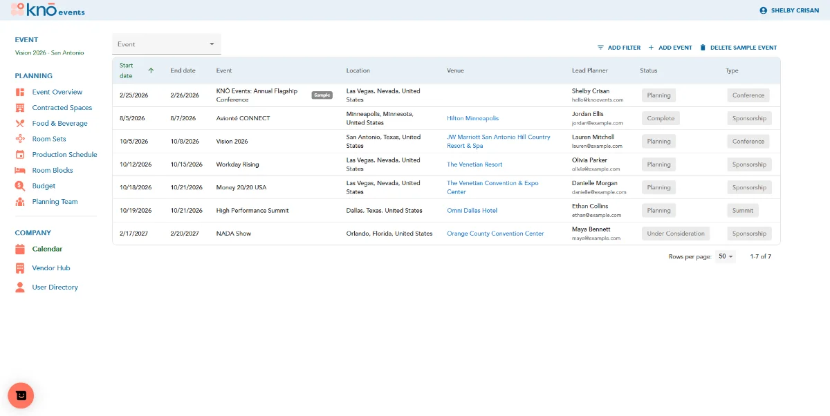Click the plus icon for Add Event
Viewport: 830px width, 416px height.
point(651,48)
